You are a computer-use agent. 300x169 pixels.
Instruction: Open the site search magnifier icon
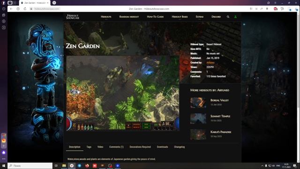(228, 17)
